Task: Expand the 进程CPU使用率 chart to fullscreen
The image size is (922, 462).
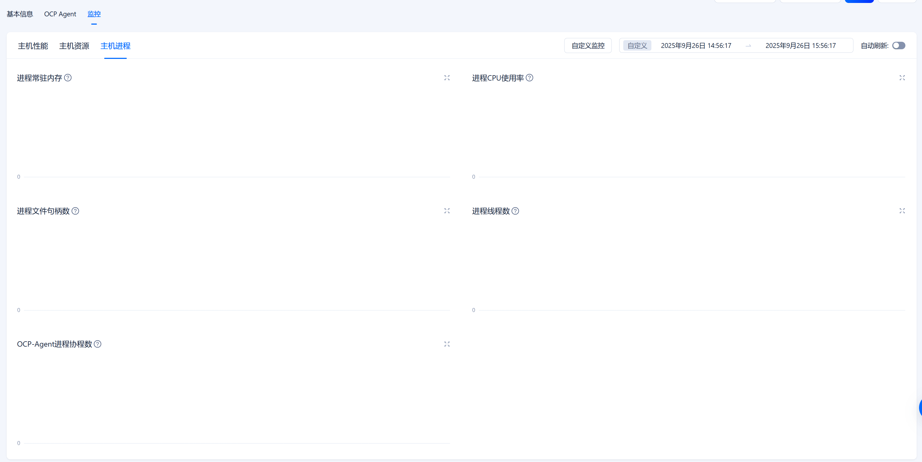Action: pyautogui.click(x=902, y=78)
